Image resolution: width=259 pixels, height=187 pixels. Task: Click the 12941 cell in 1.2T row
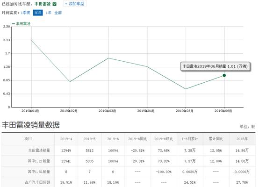click(x=66, y=161)
